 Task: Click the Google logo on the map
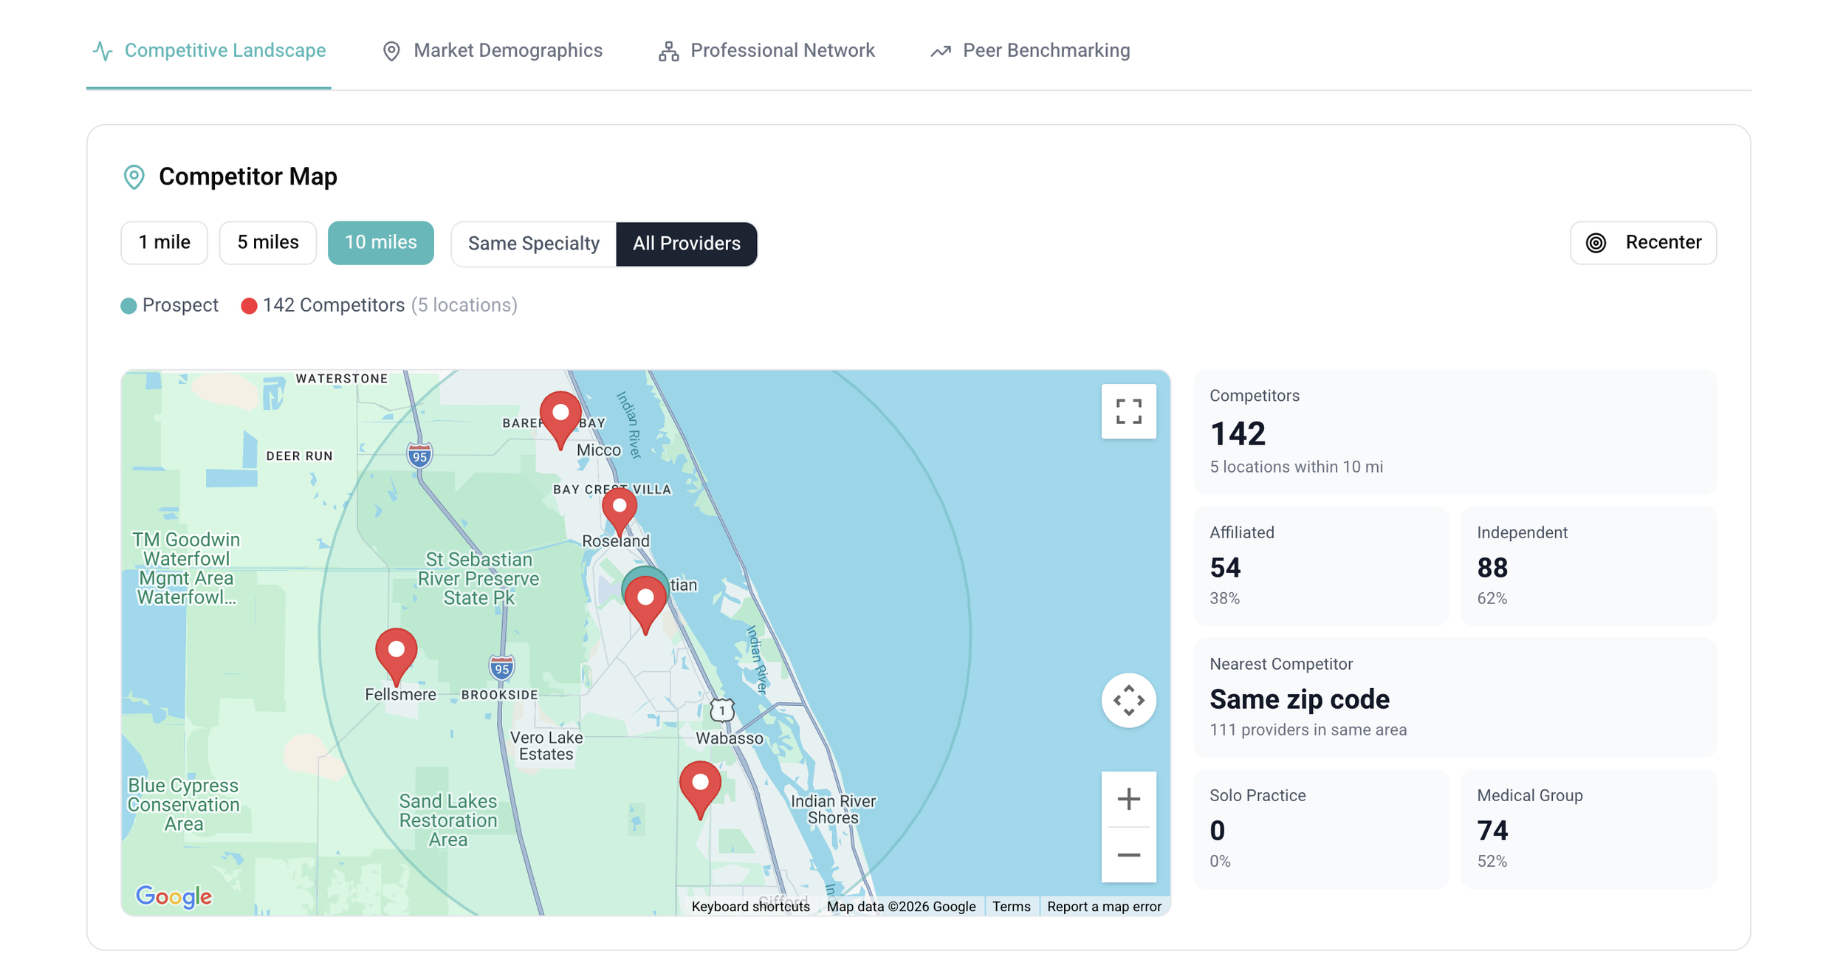click(x=174, y=897)
